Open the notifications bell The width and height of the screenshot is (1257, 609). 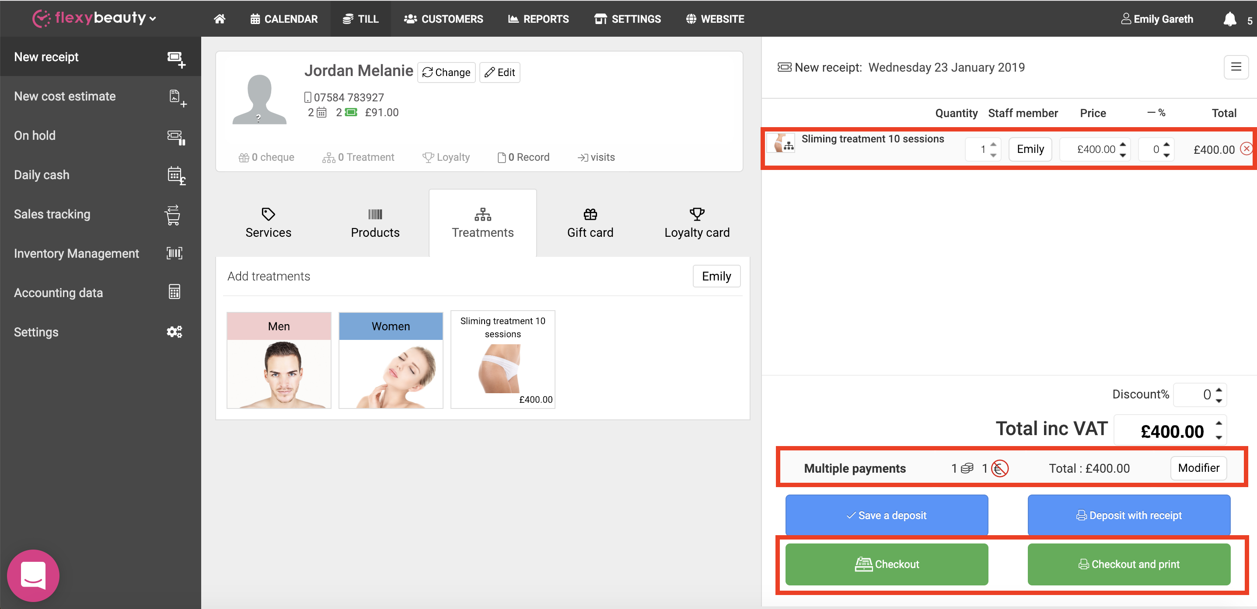click(1230, 19)
